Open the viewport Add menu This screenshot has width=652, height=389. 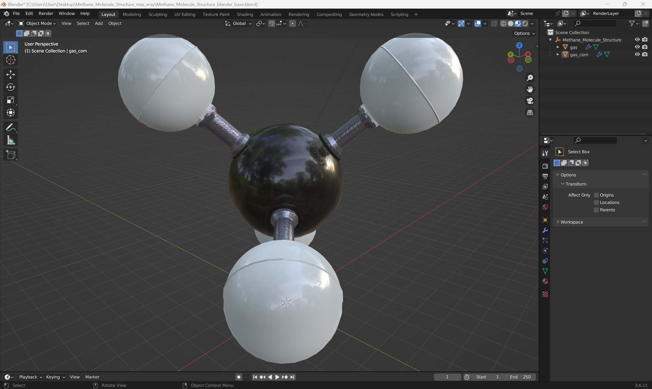99,23
